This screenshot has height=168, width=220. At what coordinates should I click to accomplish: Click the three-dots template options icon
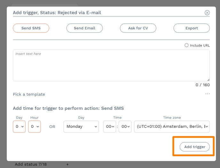tap(208, 94)
